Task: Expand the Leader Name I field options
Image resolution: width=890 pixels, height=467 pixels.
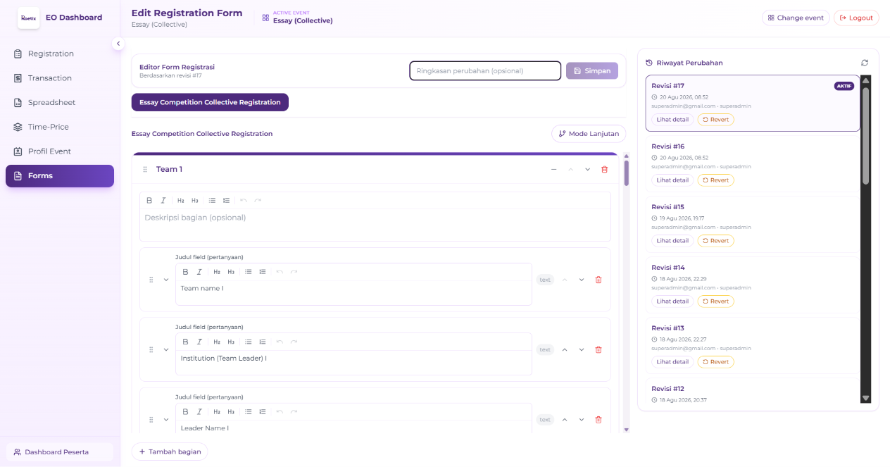Action: (x=166, y=420)
